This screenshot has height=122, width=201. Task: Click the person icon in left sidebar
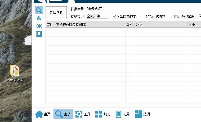39,18
